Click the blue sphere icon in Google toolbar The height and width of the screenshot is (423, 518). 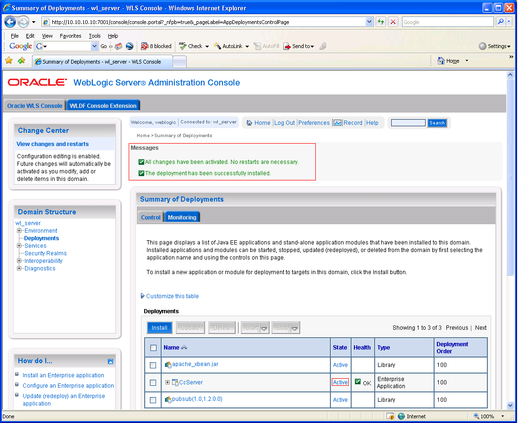coord(130,46)
